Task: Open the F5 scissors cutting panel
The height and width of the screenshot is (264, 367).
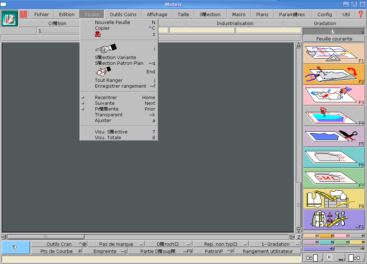Action: 334,137
